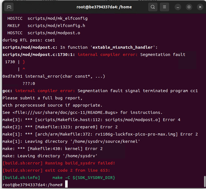This screenshot has width=206, height=189.
Task: Maximize the terminal window
Action: (x=189, y=7)
